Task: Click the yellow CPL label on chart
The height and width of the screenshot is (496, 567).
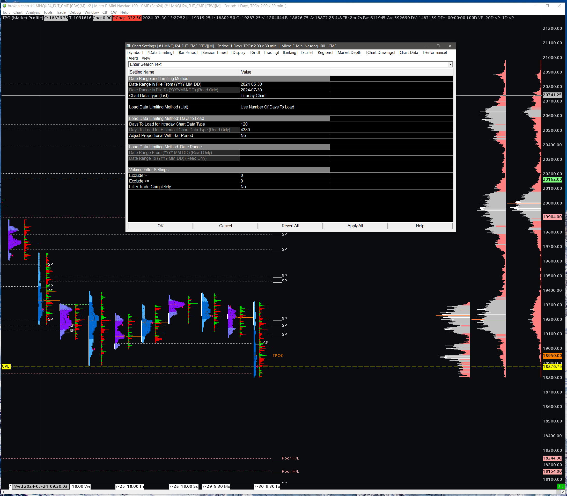Action: pyautogui.click(x=6, y=366)
